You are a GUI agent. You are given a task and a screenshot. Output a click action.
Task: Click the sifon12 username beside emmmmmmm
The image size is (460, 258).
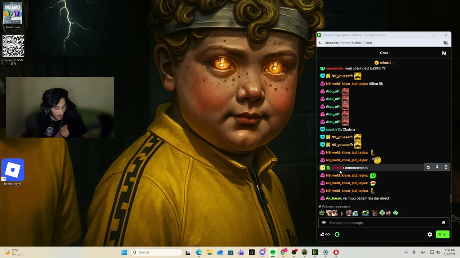click(337, 168)
